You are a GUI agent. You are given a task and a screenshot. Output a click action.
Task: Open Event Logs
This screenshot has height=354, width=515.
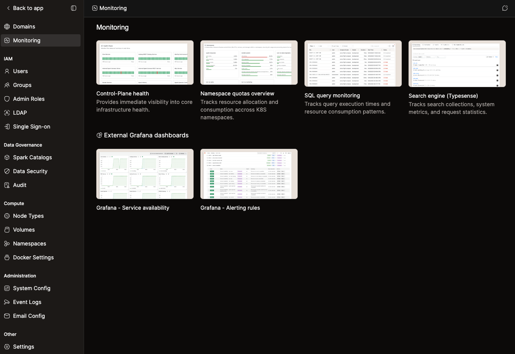tap(40, 302)
